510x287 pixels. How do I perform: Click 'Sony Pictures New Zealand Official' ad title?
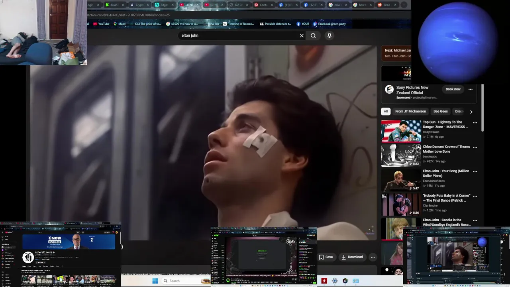412,90
